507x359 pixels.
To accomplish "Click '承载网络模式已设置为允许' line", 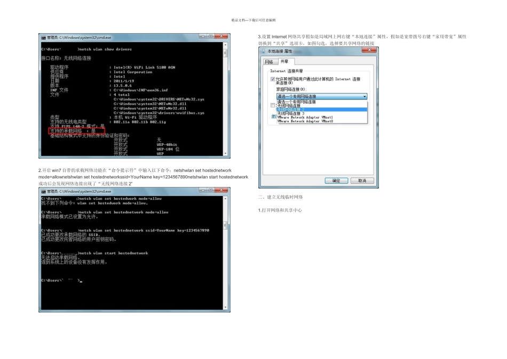I will coord(69,216).
